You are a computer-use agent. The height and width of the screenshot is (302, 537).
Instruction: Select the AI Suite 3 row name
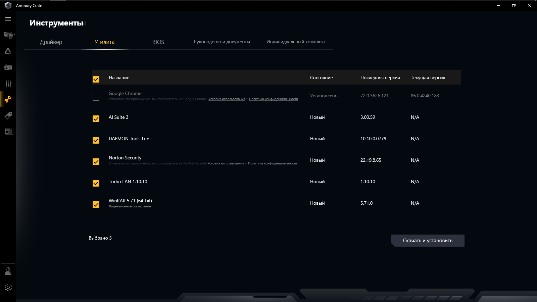[118, 117]
